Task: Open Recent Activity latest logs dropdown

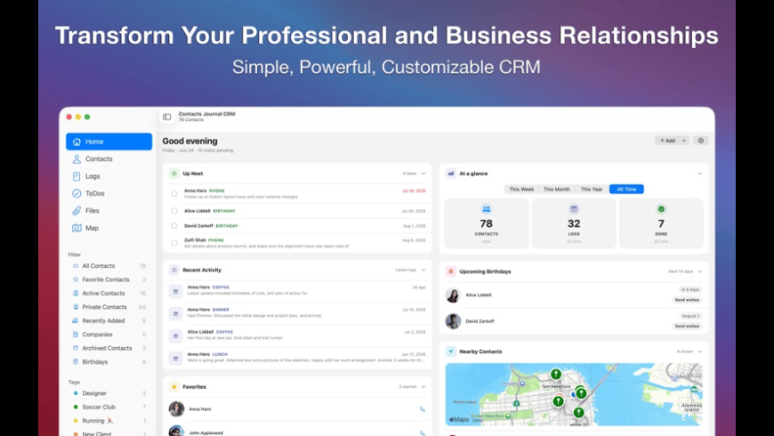Action: (423, 270)
